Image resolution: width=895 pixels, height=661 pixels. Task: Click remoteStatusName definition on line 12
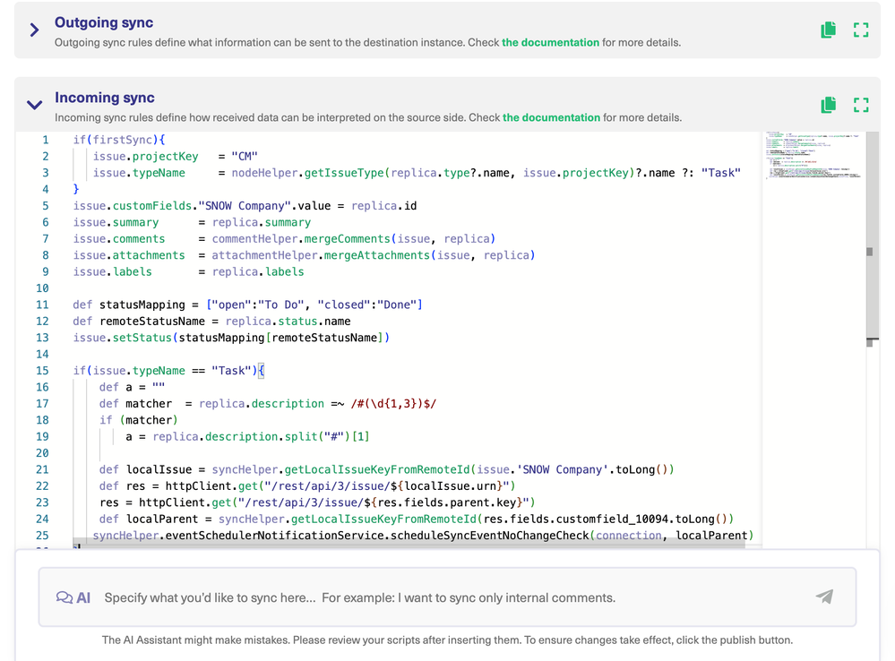point(151,321)
